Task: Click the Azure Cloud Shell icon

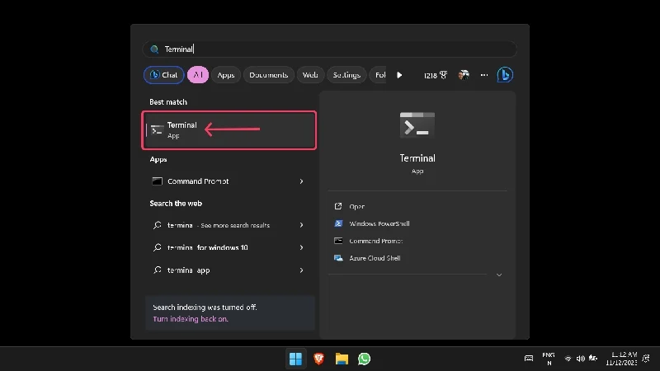Action: (338, 258)
